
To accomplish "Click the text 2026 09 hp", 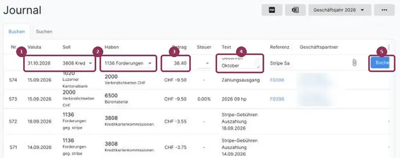I will coord(234,99).
